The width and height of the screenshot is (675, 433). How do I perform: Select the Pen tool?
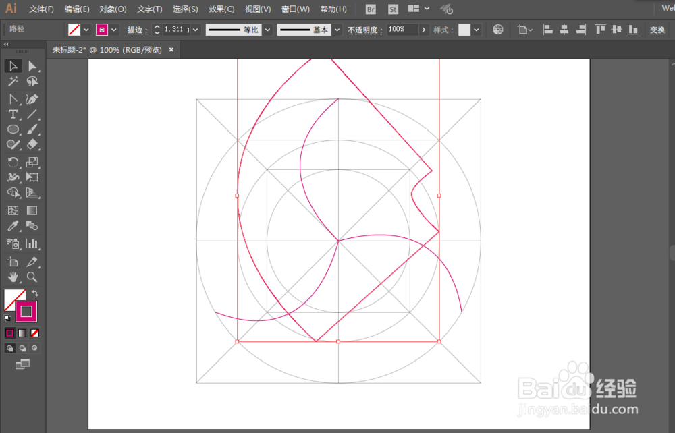tap(13, 99)
